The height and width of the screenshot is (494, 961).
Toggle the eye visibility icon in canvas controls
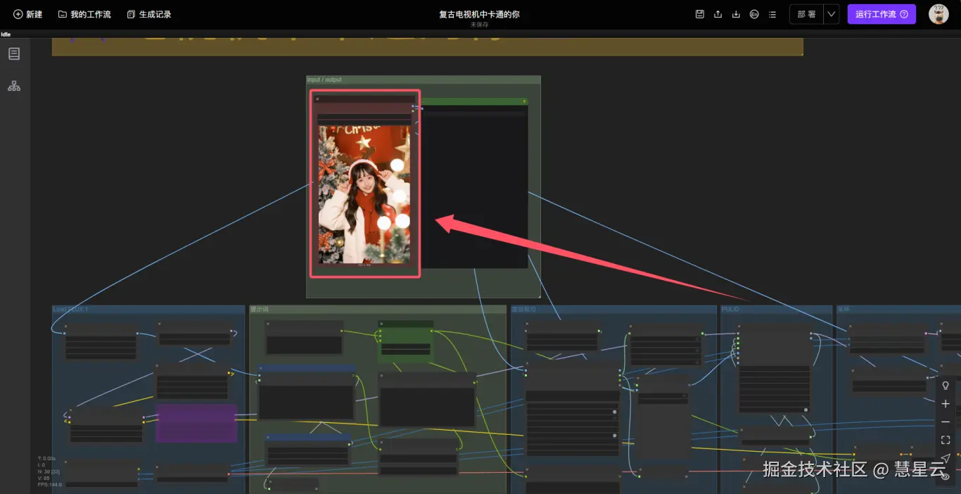pos(946,476)
